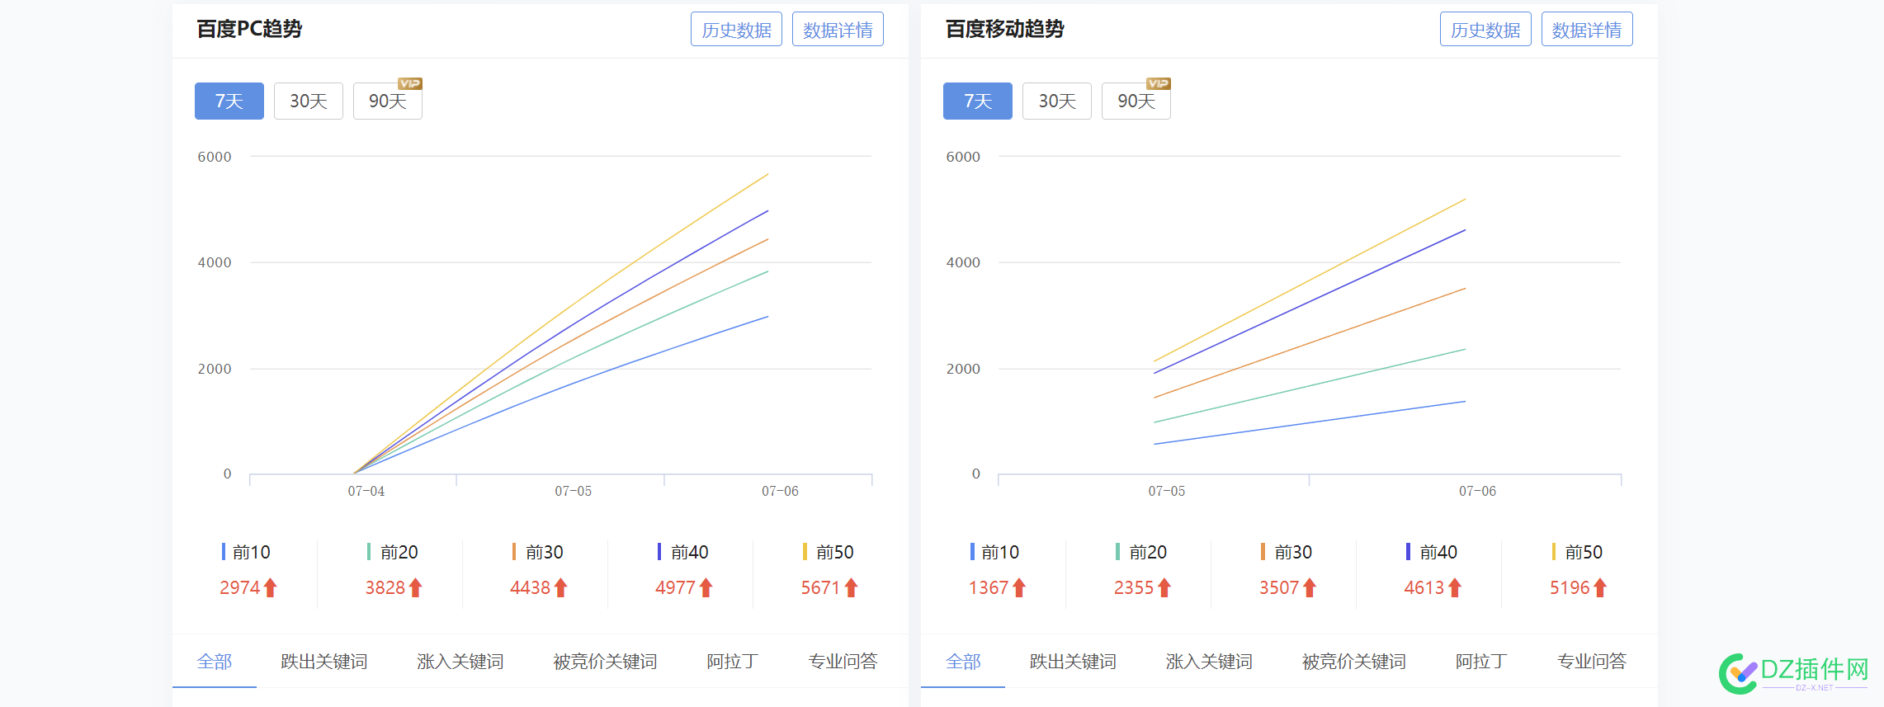Click VIP badge on PC 90天 button
This screenshot has height=707, width=1884.
[410, 83]
